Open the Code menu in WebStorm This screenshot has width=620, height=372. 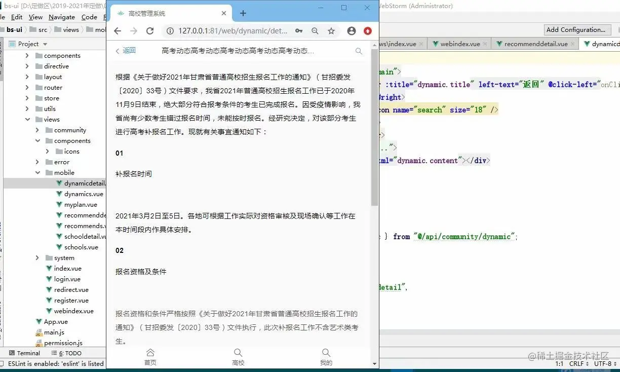click(x=89, y=17)
